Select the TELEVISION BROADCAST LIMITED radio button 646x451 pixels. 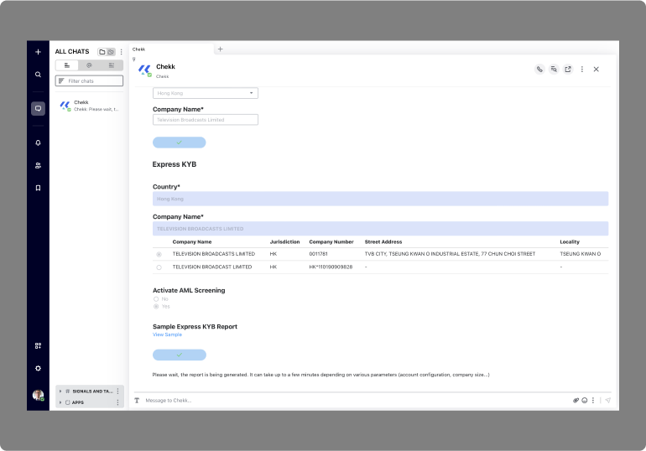[159, 267]
